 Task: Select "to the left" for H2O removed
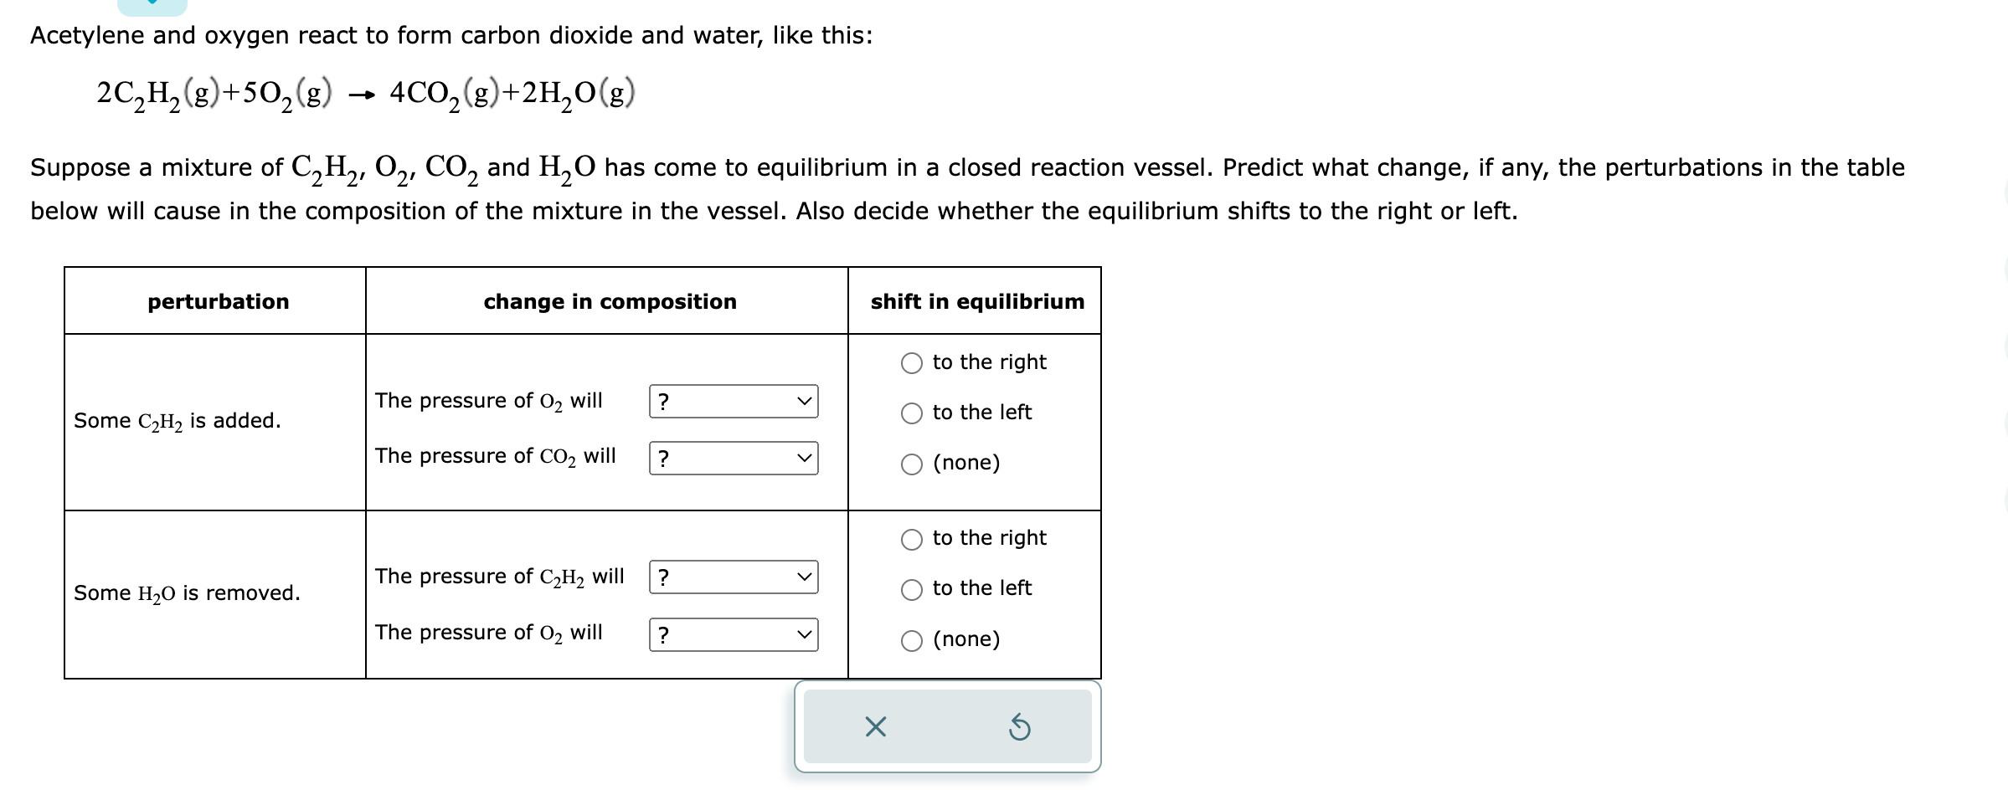(912, 589)
